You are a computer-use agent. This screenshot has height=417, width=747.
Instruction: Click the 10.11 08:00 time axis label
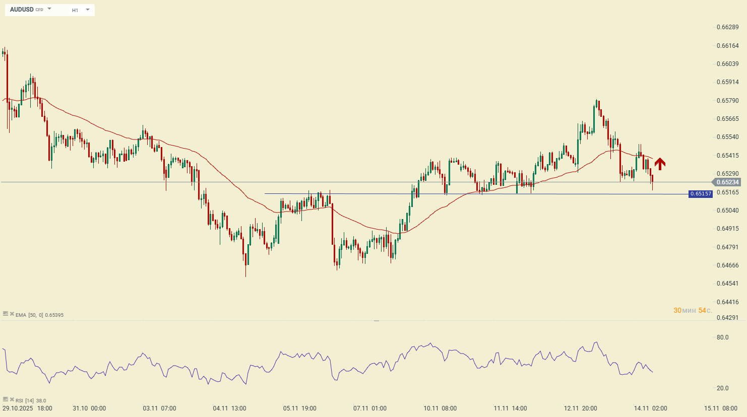click(x=440, y=408)
